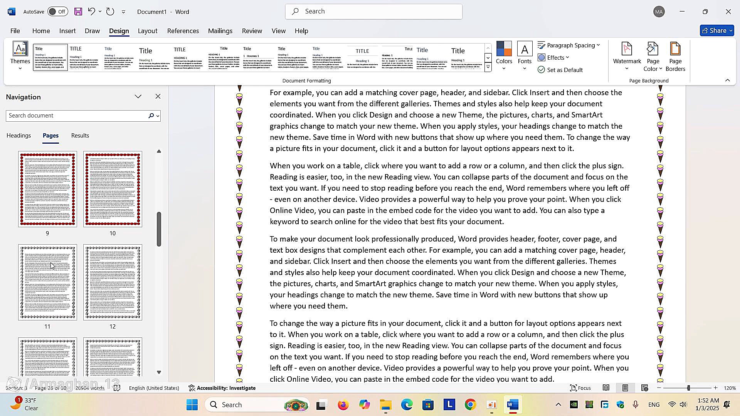Toggle AutoSave switch
This screenshot has width=740, height=416.
click(57, 12)
